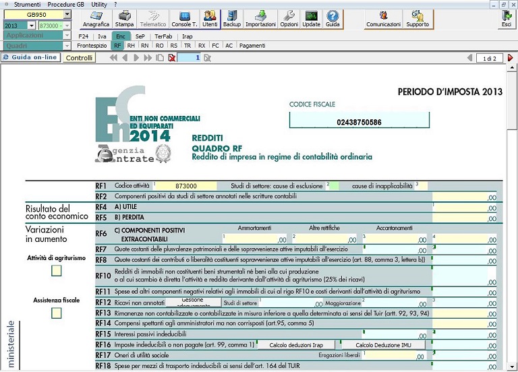Viewport: 518px width, 372px height.
Task: Click the grey delete icon after page number
Action: click(207, 58)
